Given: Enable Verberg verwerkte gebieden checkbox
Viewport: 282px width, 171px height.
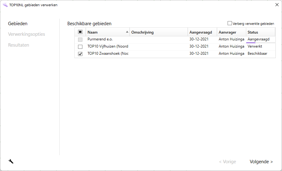Looking at the screenshot, I should pos(230,23).
